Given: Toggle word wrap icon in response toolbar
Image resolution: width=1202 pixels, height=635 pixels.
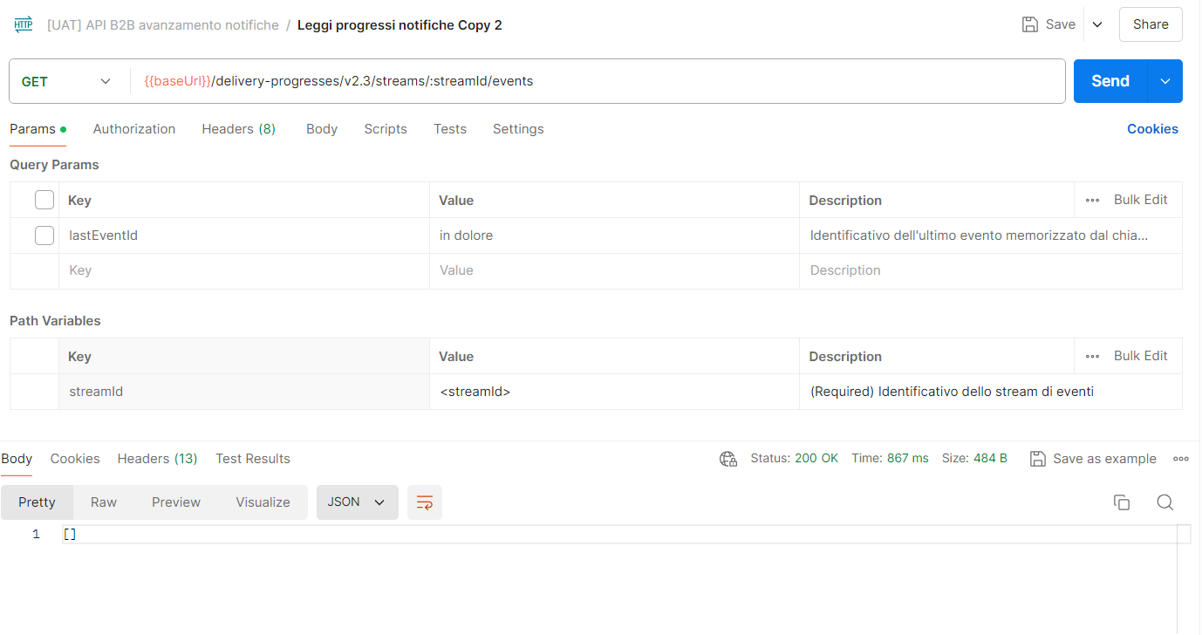Looking at the screenshot, I should coord(425,502).
